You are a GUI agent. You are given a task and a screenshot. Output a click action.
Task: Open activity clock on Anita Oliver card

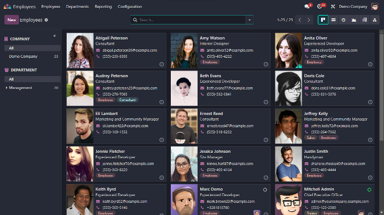[370, 64]
